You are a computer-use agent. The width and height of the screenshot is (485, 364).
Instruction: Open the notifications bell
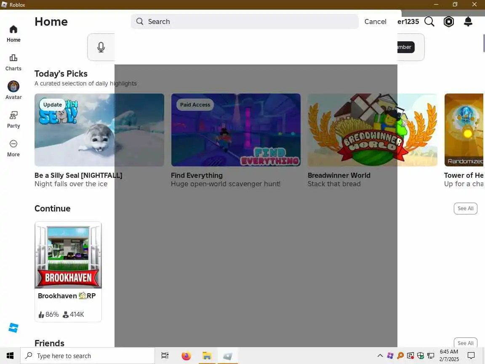tap(468, 21)
